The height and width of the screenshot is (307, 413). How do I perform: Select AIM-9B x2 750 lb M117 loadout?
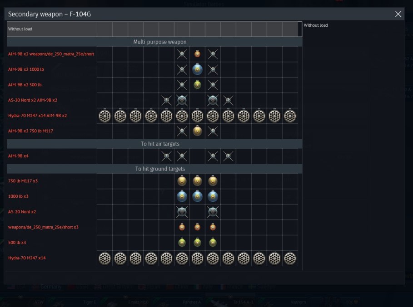point(154,131)
